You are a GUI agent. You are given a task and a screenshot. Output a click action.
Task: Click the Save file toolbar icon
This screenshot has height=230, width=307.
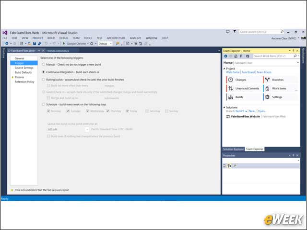point(35,44)
